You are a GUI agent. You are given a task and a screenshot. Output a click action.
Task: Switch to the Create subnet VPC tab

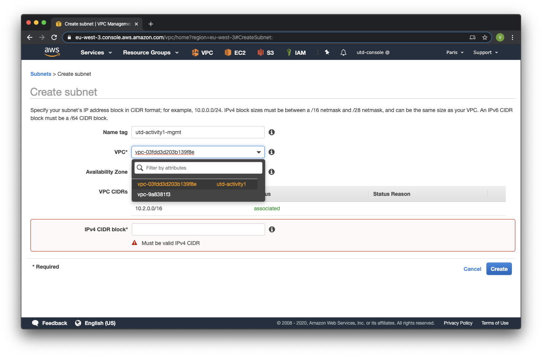tap(98, 24)
